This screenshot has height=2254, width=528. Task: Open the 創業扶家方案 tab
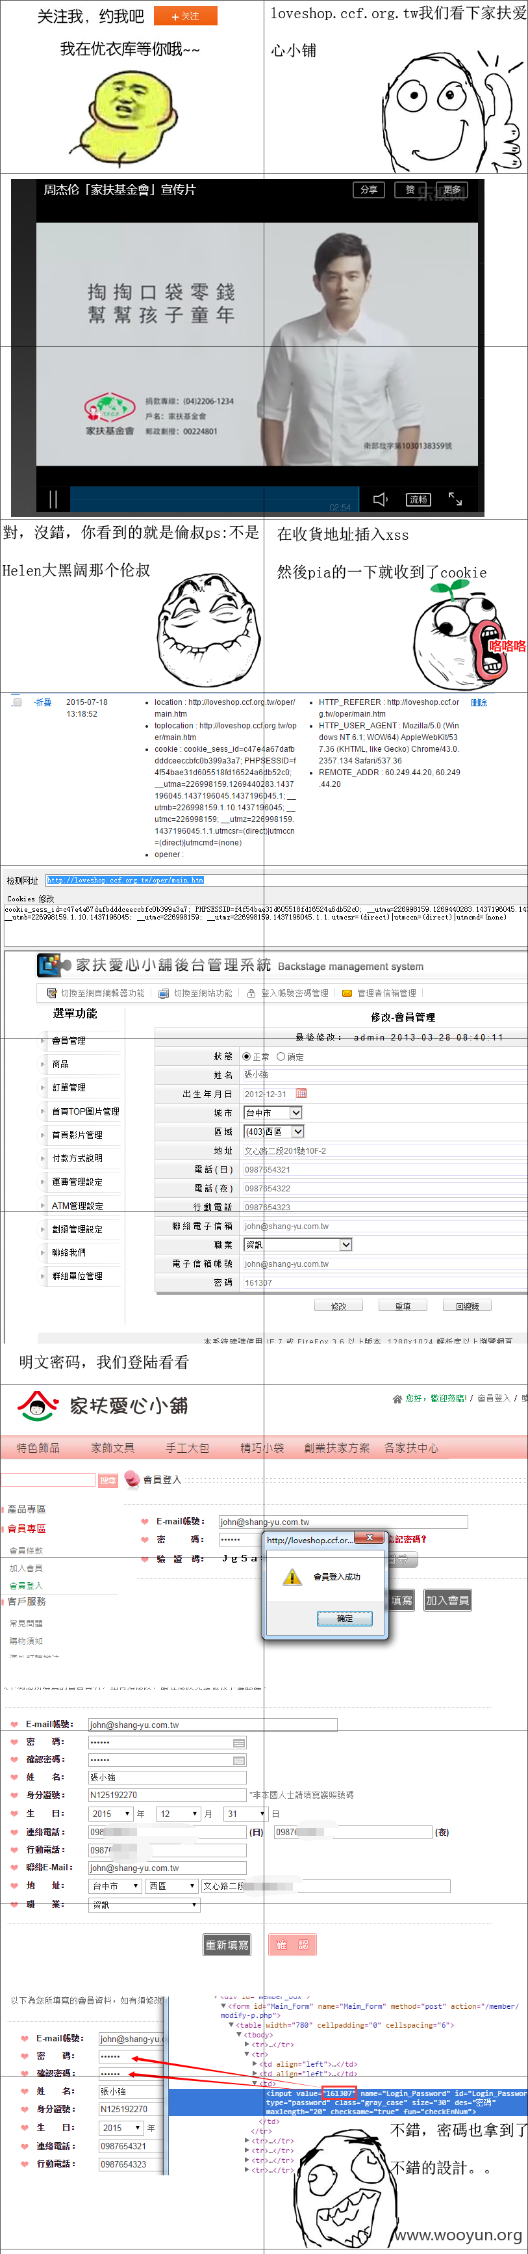coord(336,1448)
